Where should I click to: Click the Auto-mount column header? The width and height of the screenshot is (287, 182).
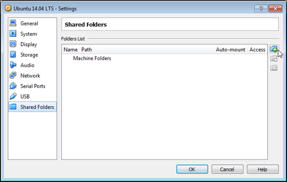[230, 49]
